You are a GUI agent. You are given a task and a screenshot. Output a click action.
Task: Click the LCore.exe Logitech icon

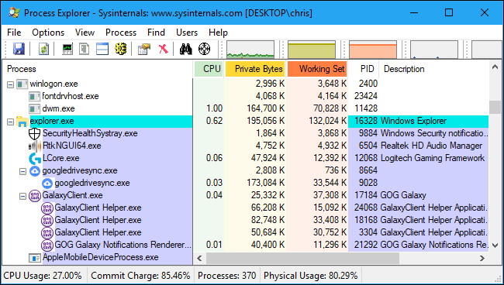click(x=35, y=158)
